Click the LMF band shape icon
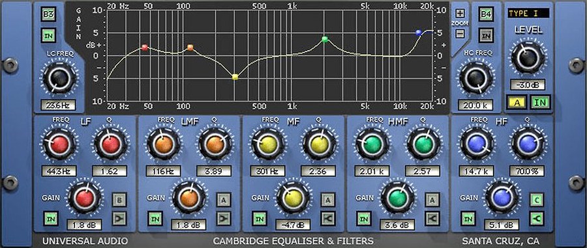The height and width of the screenshot is (248, 587). pyautogui.click(x=224, y=219)
